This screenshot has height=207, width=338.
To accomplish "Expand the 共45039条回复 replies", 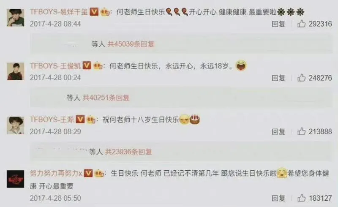I will pyautogui.click(x=131, y=44).
